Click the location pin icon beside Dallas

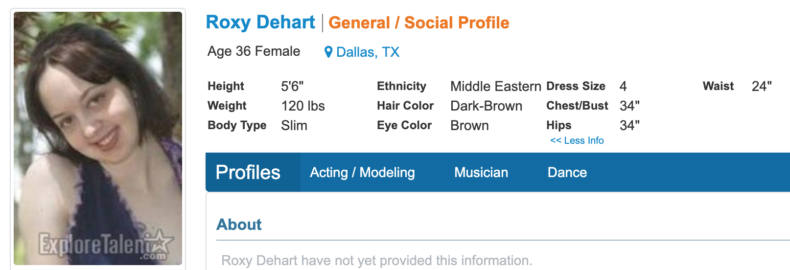tap(328, 52)
